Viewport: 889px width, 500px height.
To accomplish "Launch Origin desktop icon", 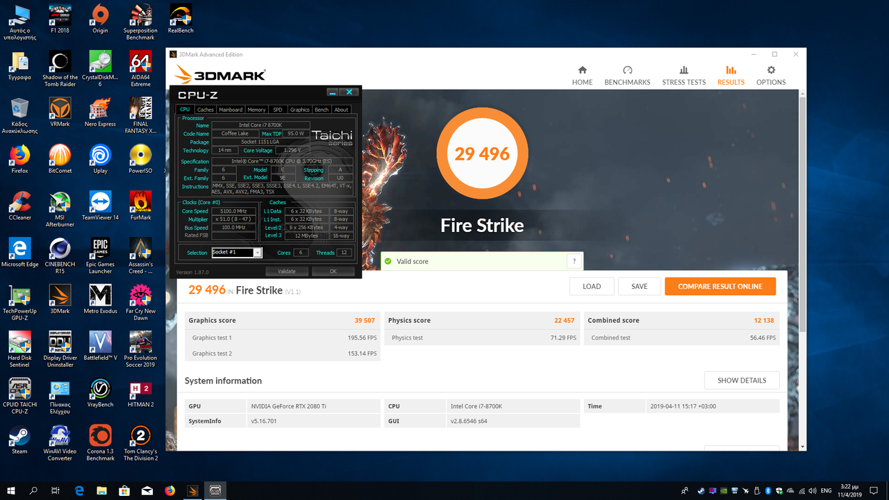I will pyautogui.click(x=100, y=19).
